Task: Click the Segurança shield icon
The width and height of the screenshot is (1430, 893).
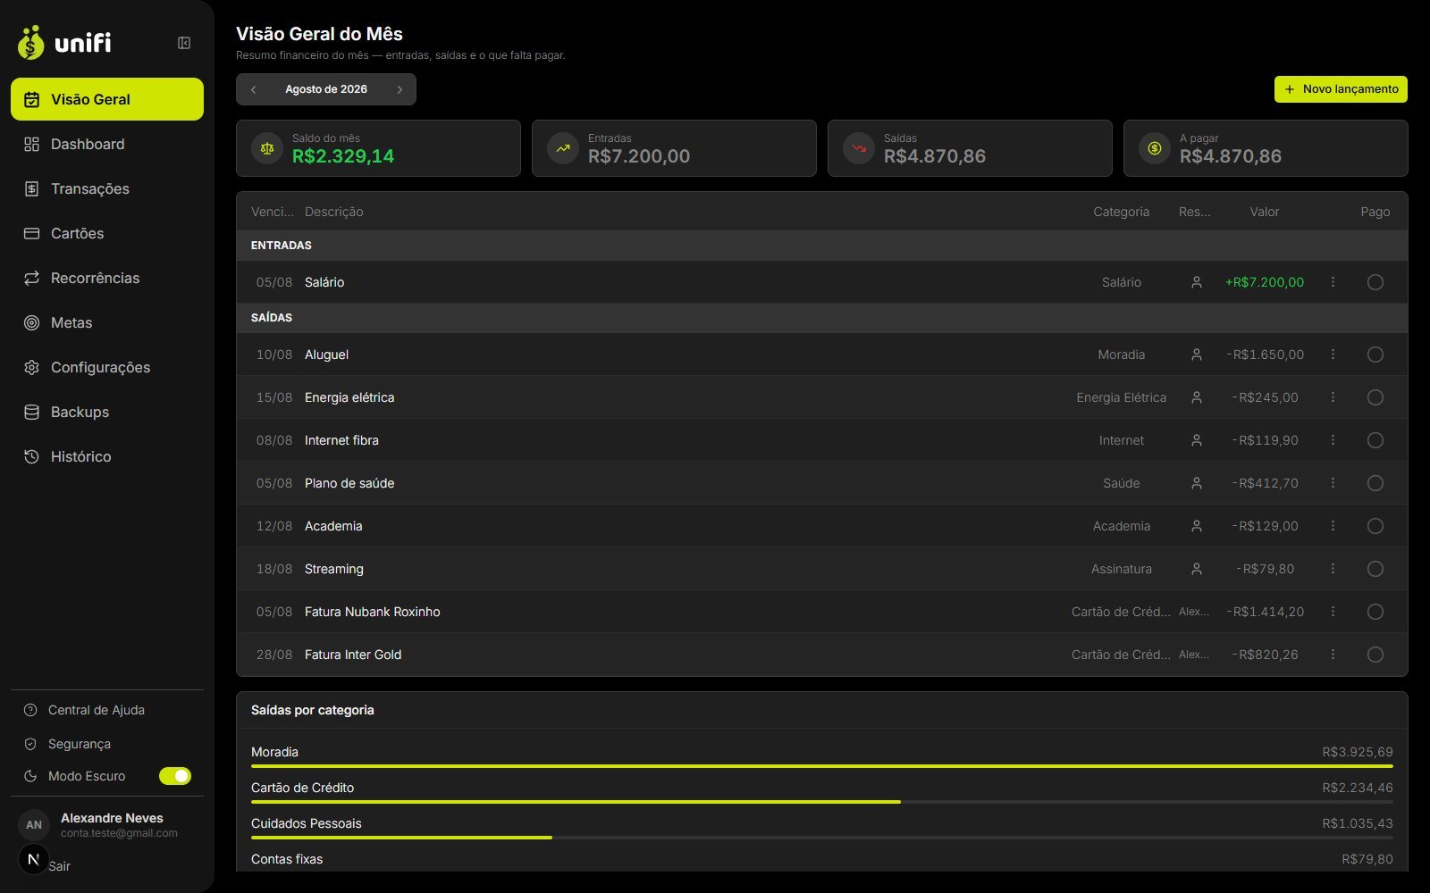Action: (x=30, y=744)
